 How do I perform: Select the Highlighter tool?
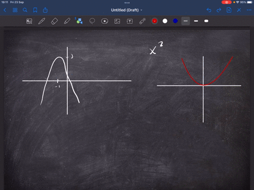[x=67, y=21]
